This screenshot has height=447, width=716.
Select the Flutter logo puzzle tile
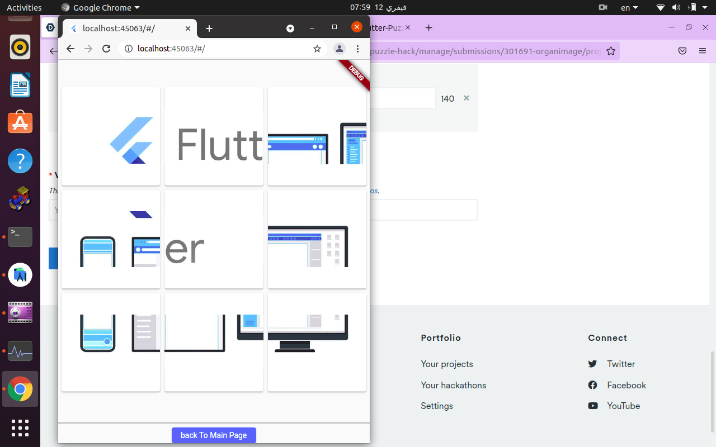(x=111, y=136)
